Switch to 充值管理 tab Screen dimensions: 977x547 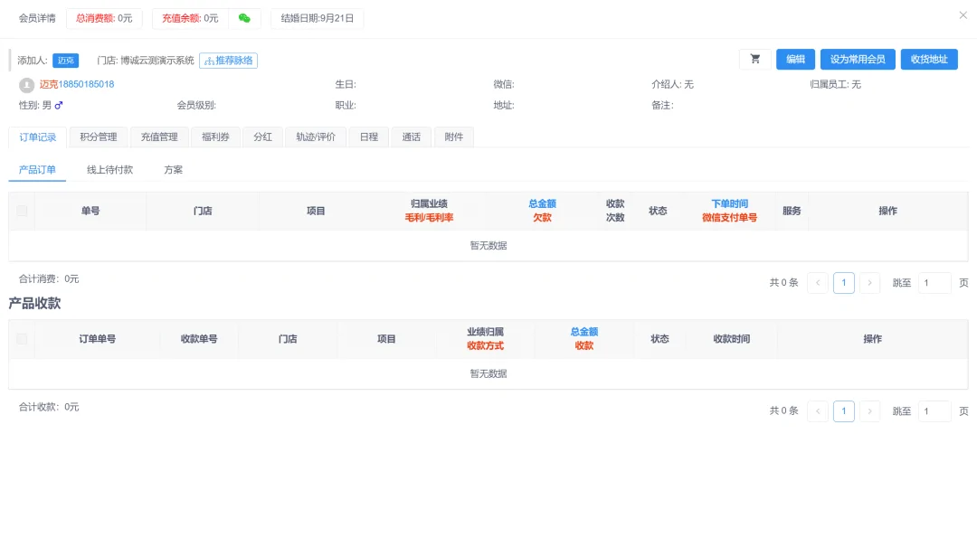159,137
